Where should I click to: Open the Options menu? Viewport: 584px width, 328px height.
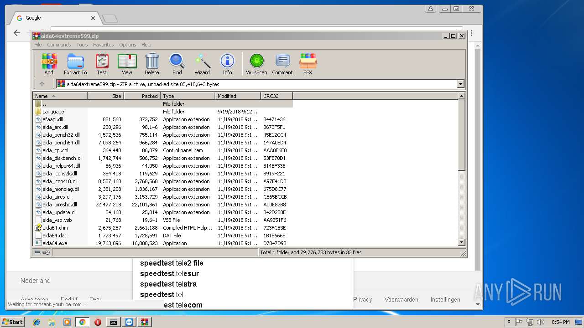(x=128, y=45)
